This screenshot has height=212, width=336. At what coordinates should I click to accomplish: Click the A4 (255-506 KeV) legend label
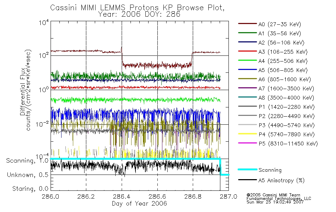pyautogui.click(x=283, y=61)
